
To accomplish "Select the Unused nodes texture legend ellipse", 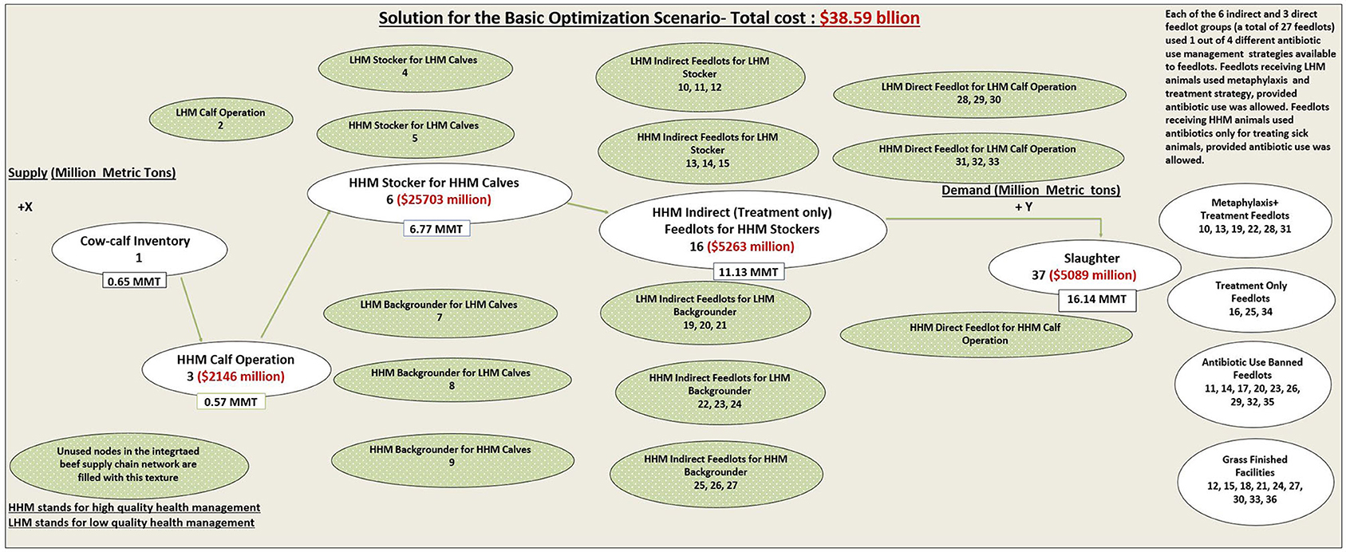I will coord(129,464).
